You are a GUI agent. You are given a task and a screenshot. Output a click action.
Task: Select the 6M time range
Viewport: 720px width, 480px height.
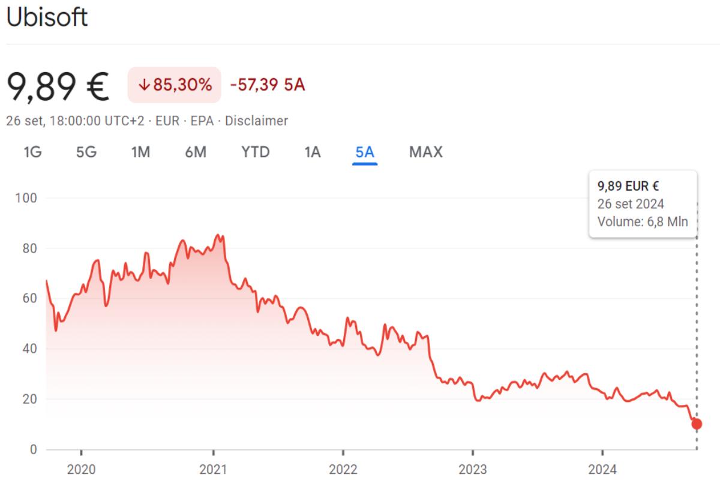coord(196,152)
